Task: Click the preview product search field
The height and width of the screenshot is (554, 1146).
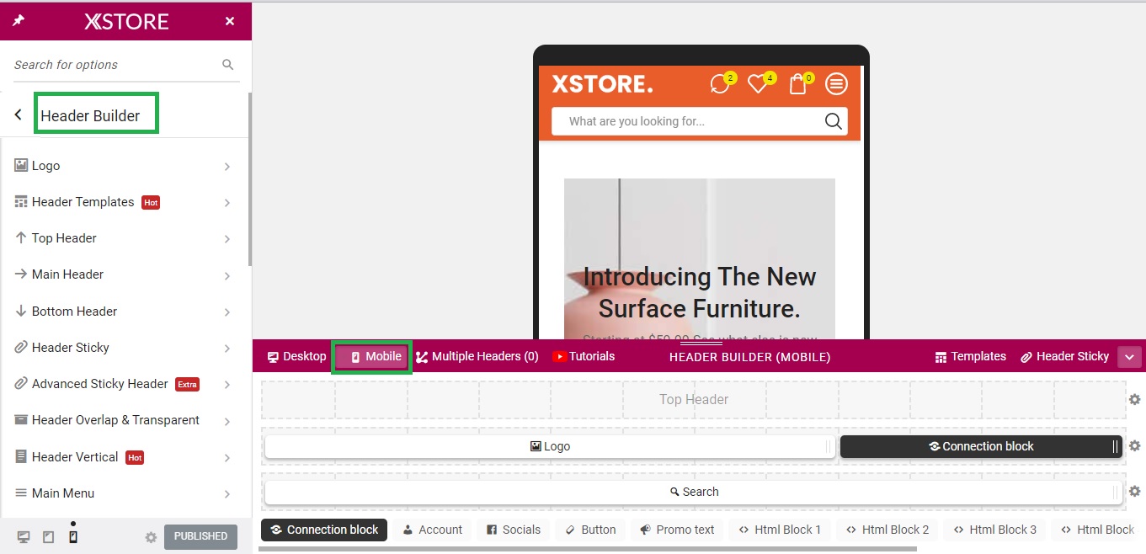Action: (x=699, y=121)
